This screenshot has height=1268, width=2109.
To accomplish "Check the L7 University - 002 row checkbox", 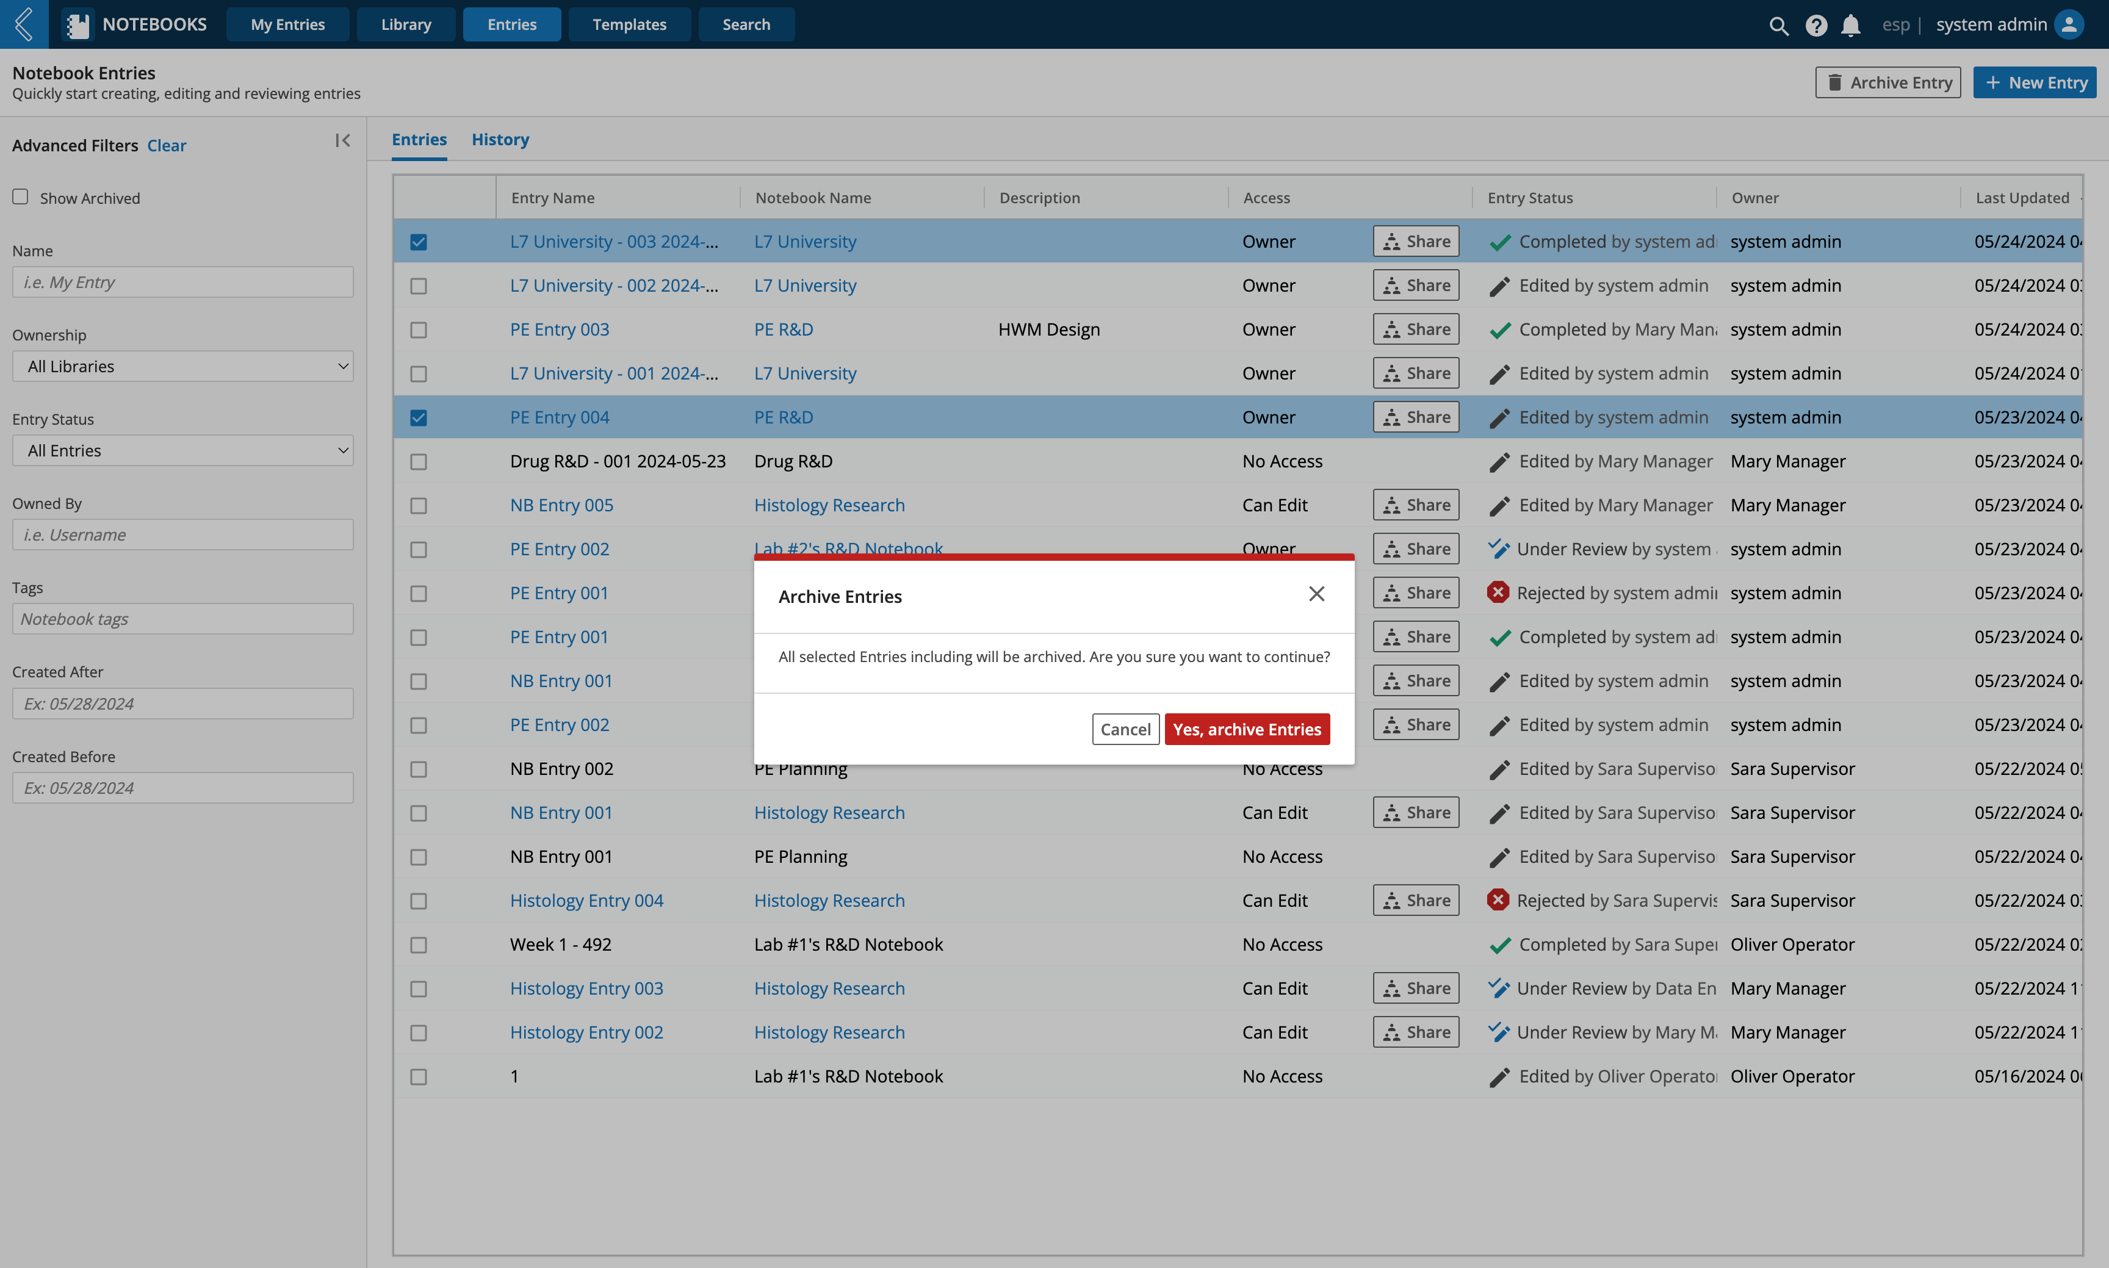I will [419, 284].
